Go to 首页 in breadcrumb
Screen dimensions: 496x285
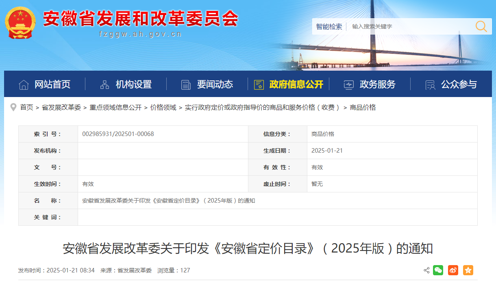pyautogui.click(x=27, y=107)
